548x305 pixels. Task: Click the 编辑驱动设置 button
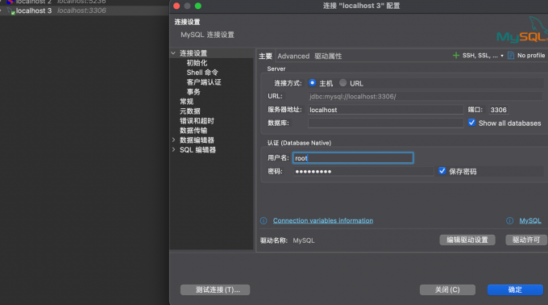[x=467, y=240]
